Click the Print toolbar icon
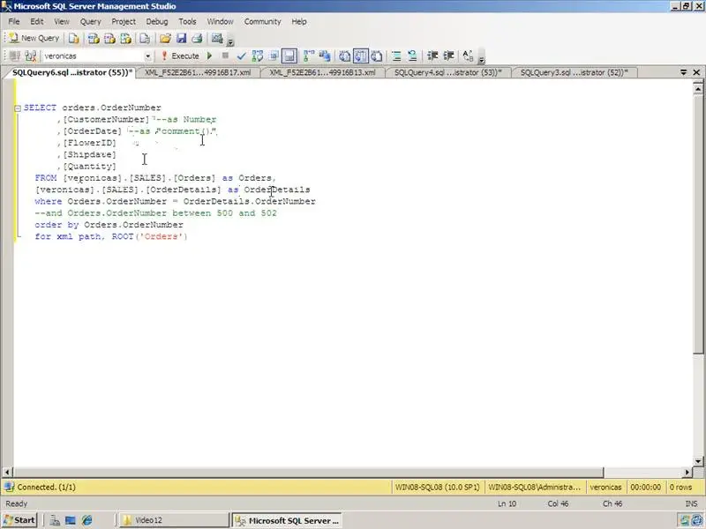The width and height of the screenshot is (706, 529). point(196,39)
